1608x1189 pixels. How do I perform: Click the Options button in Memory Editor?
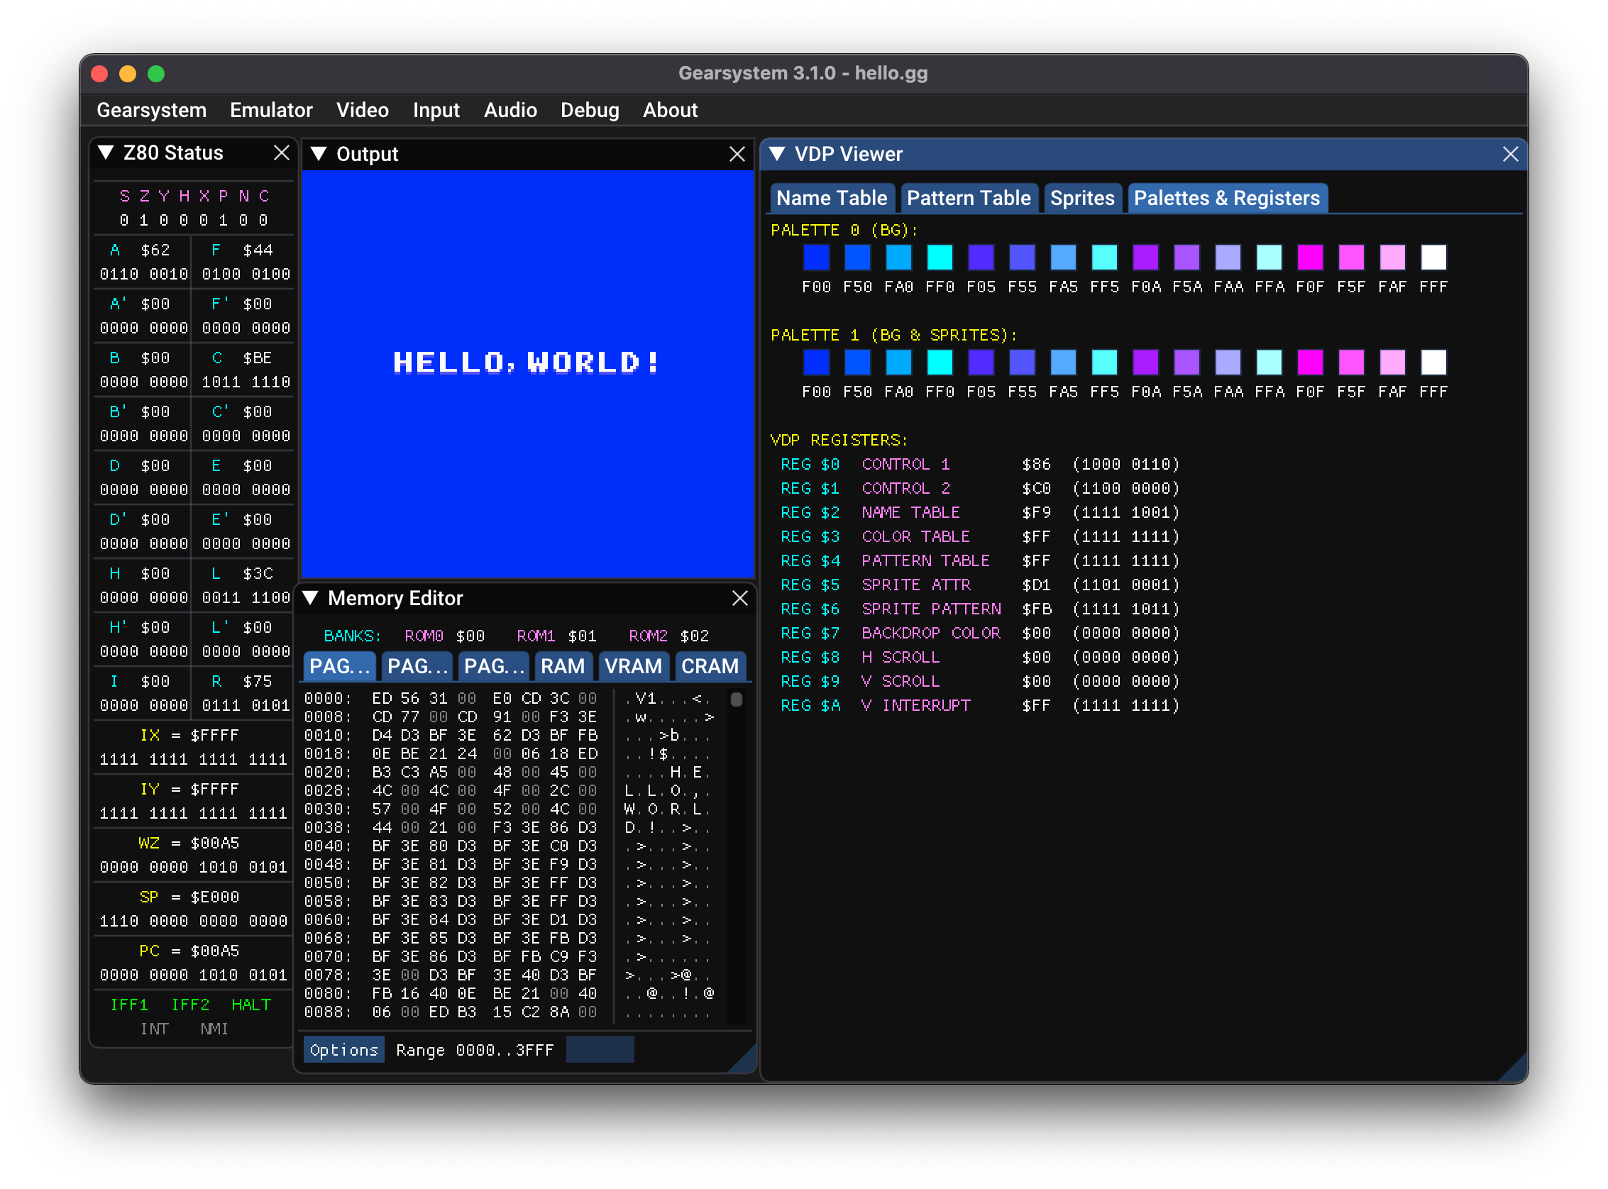coord(343,1050)
